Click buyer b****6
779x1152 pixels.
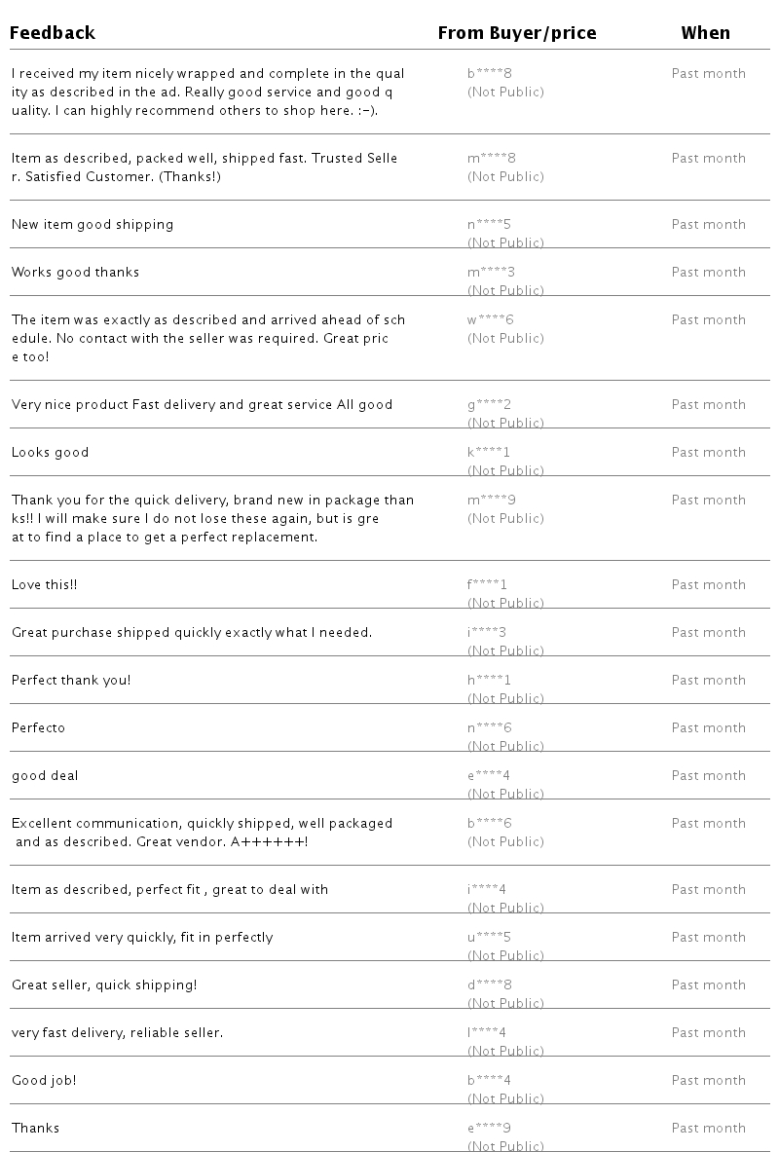(x=490, y=823)
